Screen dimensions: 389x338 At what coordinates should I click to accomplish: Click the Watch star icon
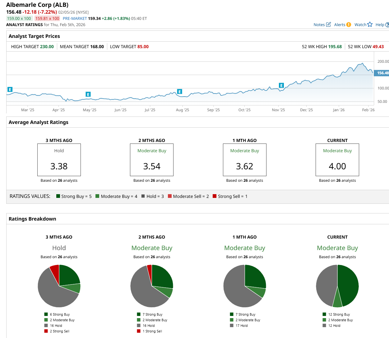[370, 25]
